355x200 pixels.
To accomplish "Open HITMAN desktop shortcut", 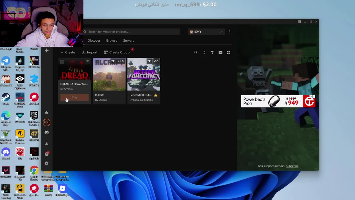I will click(x=34, y=136).
